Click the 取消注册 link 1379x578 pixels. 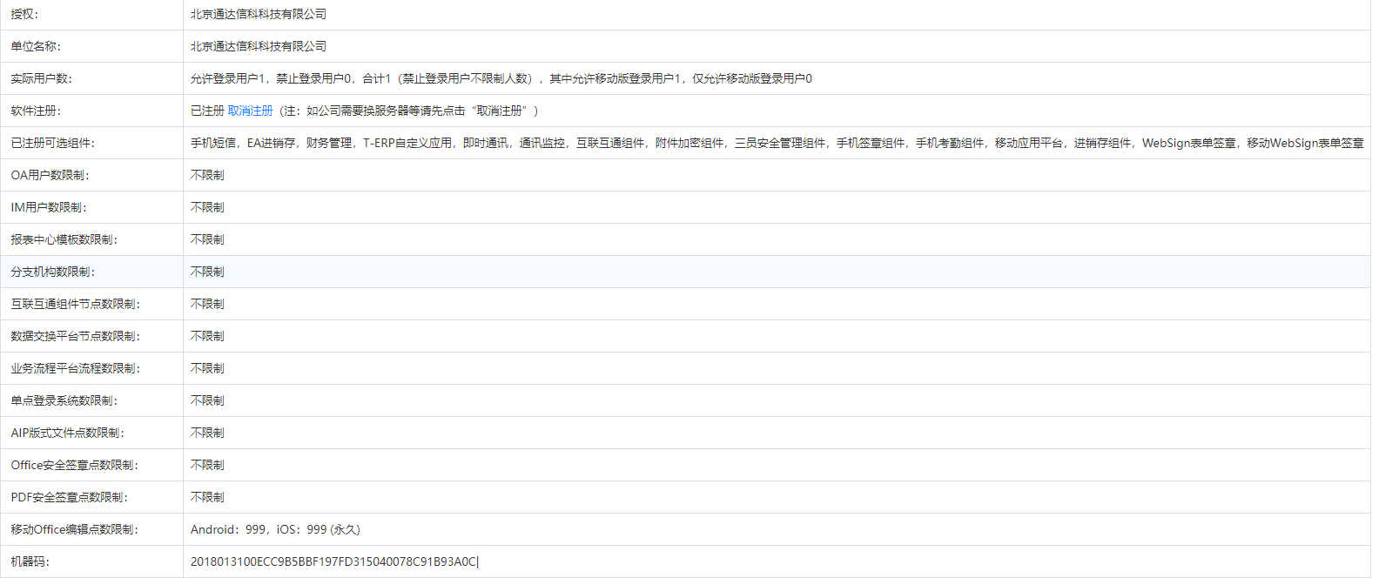[x=251, y=111]
